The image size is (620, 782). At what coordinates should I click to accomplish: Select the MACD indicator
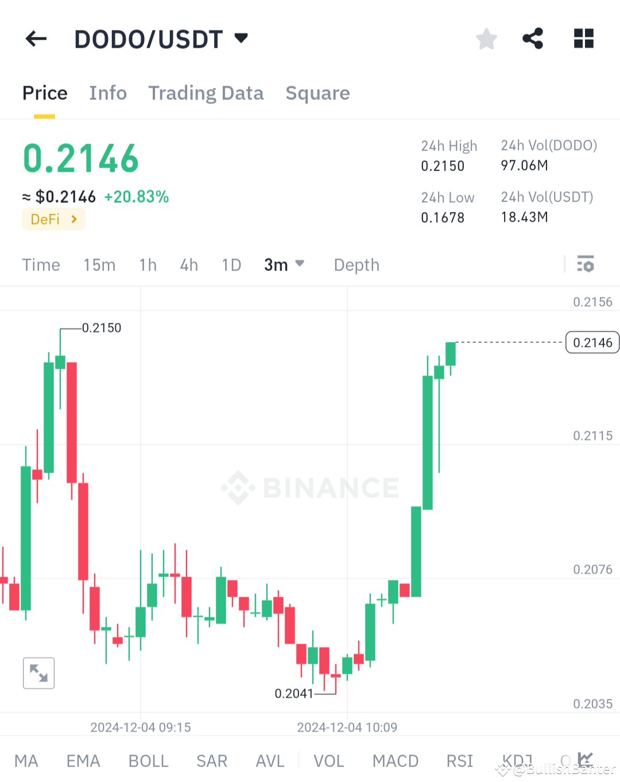pos(395,761)
